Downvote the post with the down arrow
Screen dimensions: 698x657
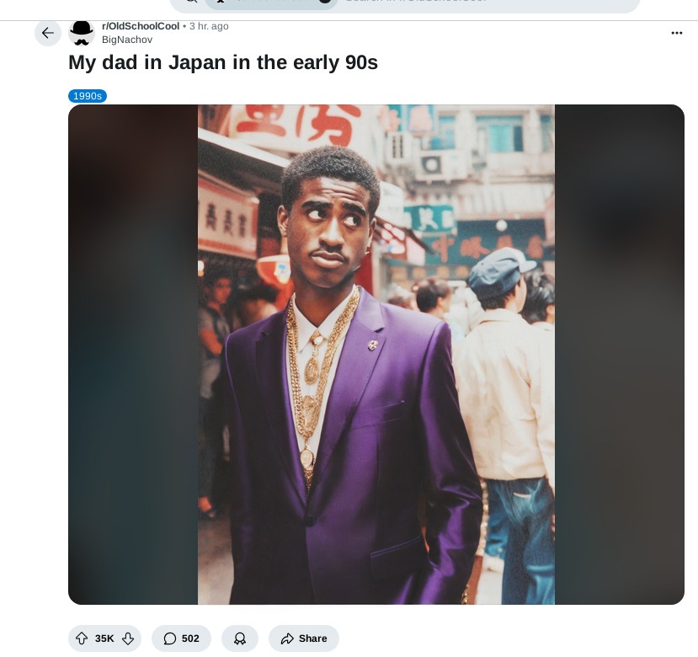pos(128,638)
